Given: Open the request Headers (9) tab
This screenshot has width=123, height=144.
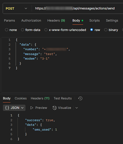Looking at the screenshot, I should 56,20.
